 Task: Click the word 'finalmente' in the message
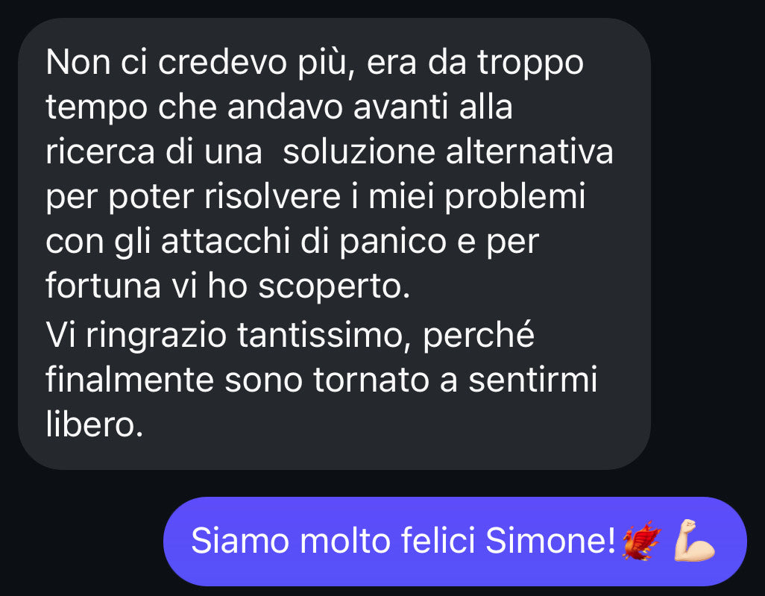point(130,379)
